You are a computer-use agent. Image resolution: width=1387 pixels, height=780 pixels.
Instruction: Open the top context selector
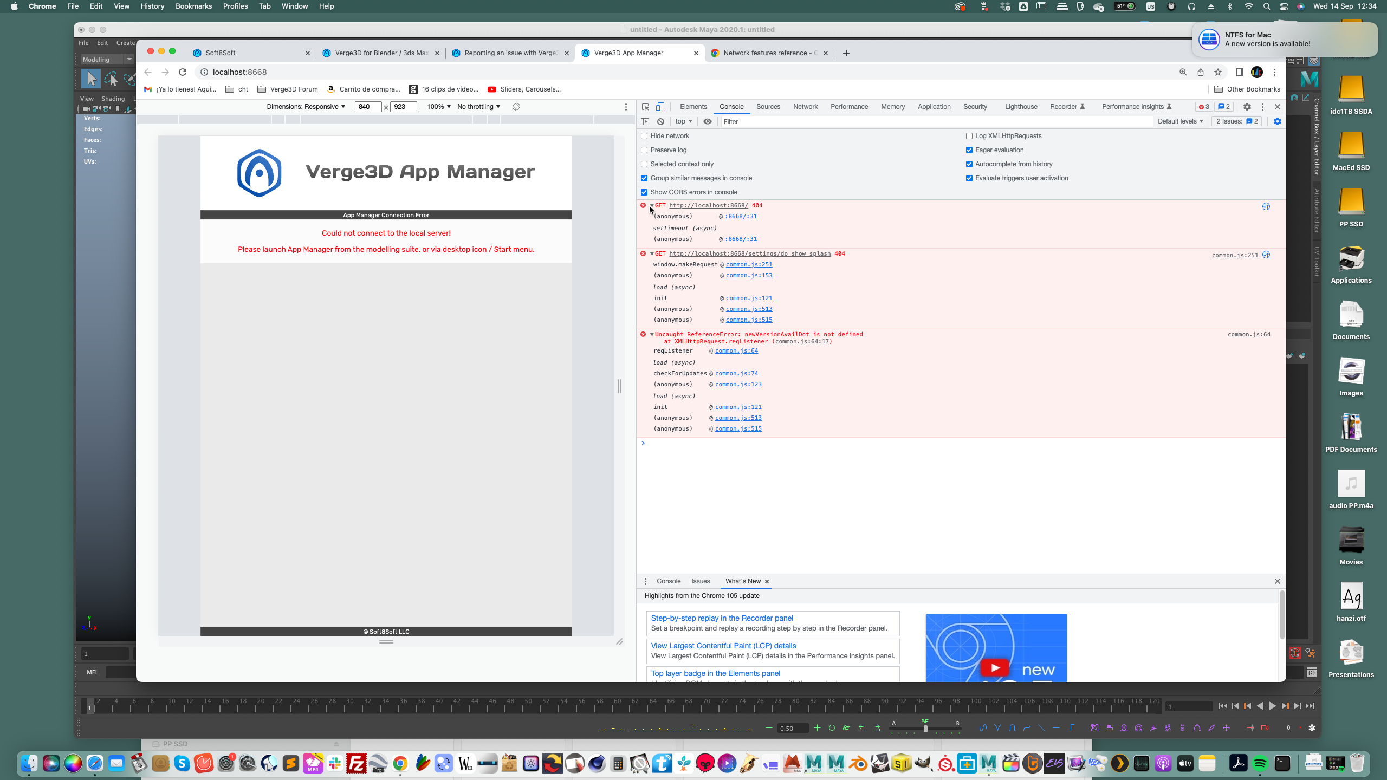click(684, 121)
